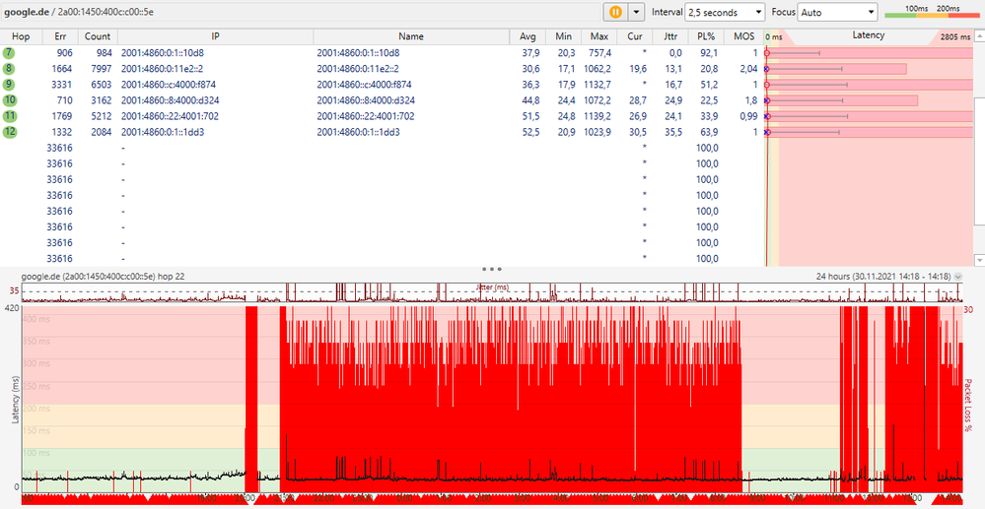The width and height of the screenshot is (985, 509).
Task: Select the hop 7 green circle icon
Action: 10,52
